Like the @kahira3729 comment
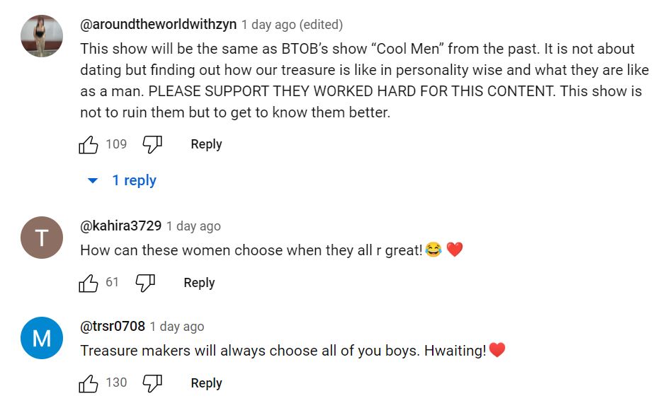 [89, 284]
